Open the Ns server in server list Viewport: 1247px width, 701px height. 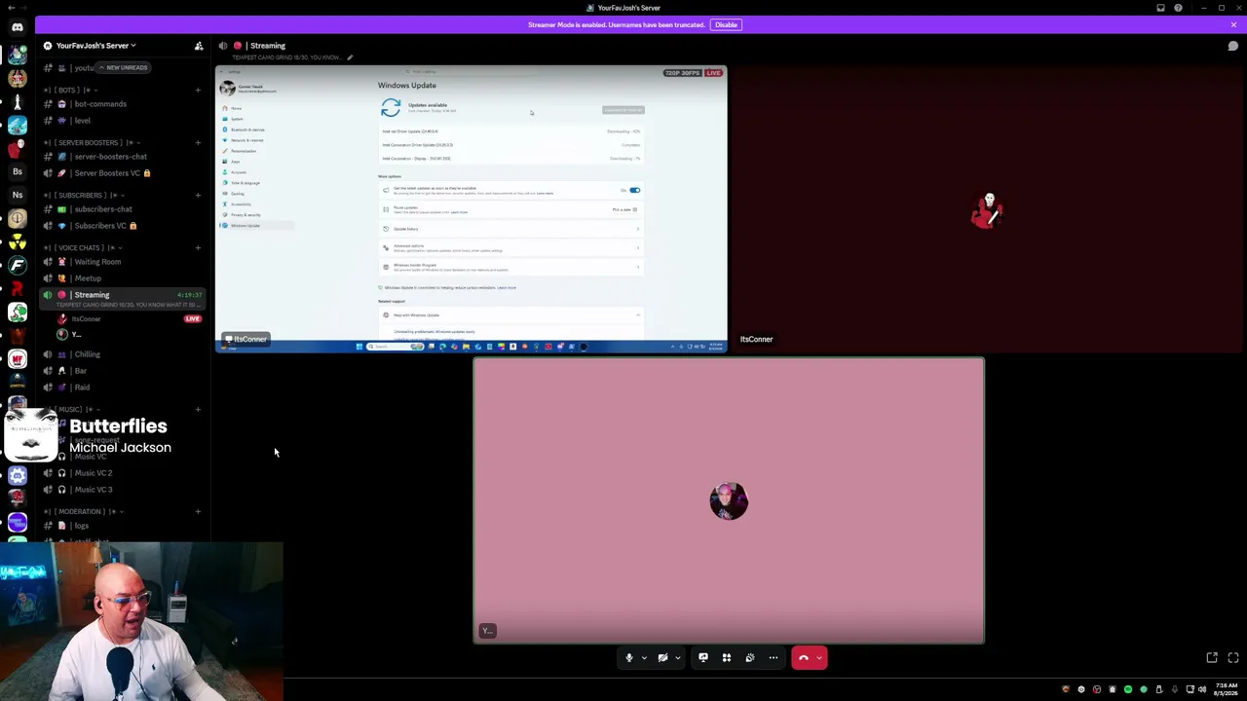18,195
